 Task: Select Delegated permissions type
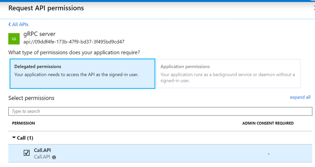coord(82,74)
